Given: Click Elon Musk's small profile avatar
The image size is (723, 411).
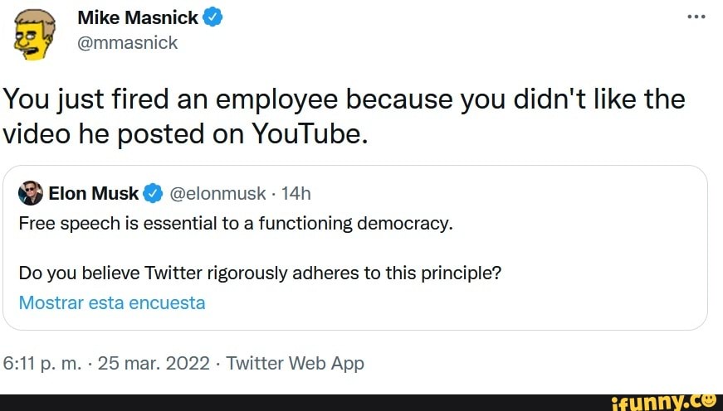Looking at the screenshot, I should (32, 193).
